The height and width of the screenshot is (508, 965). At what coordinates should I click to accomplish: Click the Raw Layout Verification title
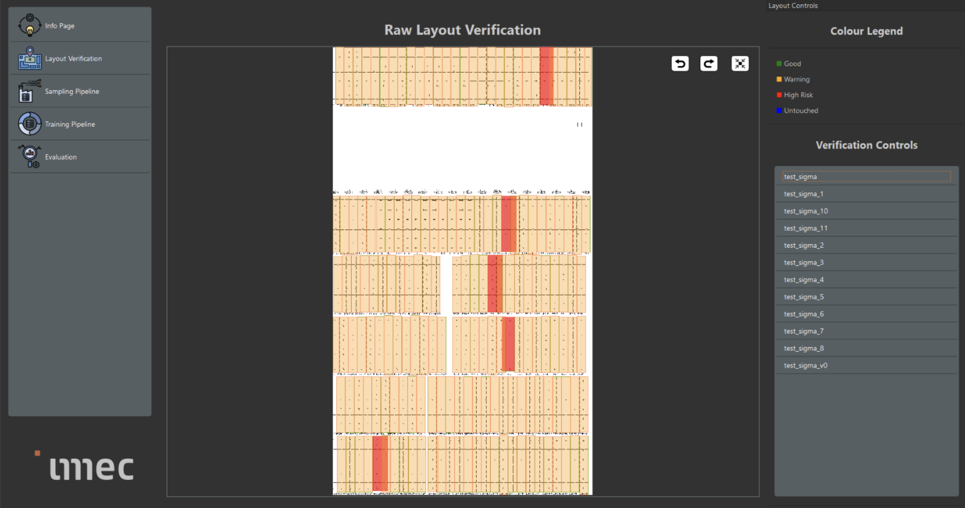tap(463, 30)
